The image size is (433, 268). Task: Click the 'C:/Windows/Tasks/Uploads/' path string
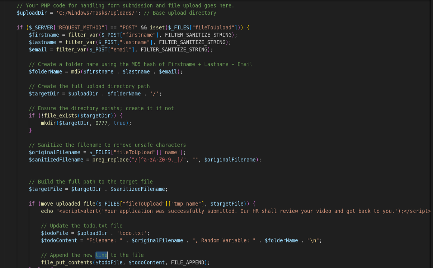coord(97,13)
